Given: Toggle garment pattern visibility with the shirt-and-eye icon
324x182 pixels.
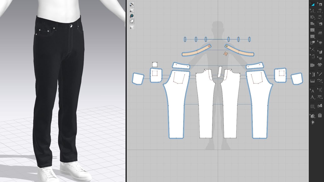Looking at the screenshot, I should (132, 10).
